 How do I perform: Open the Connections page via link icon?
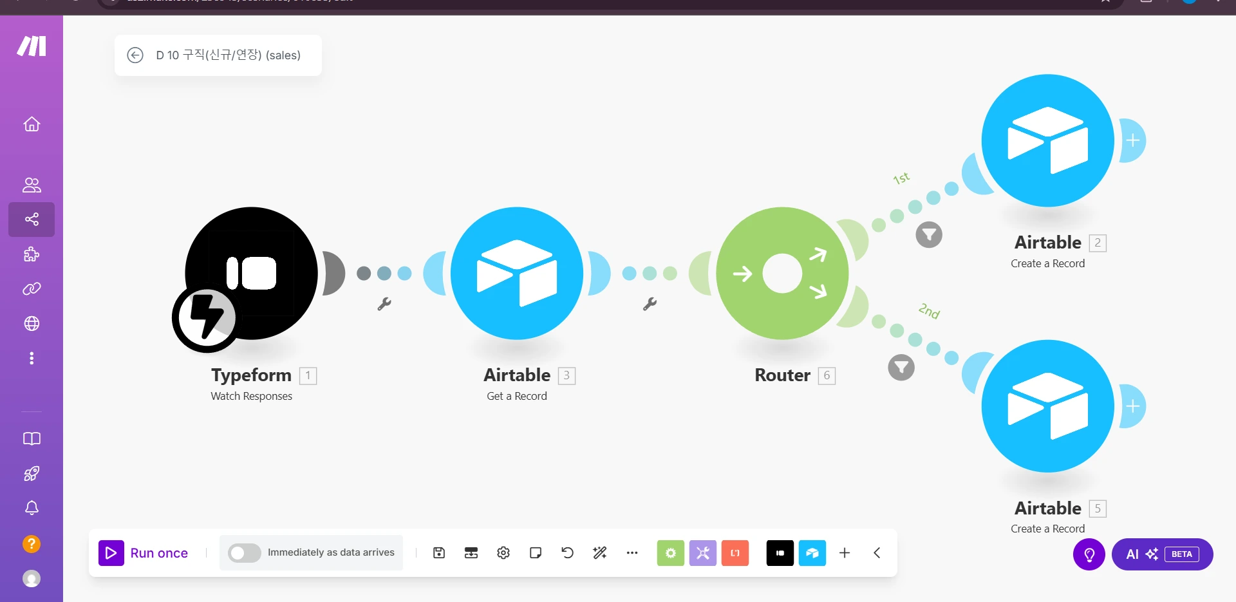31,288
